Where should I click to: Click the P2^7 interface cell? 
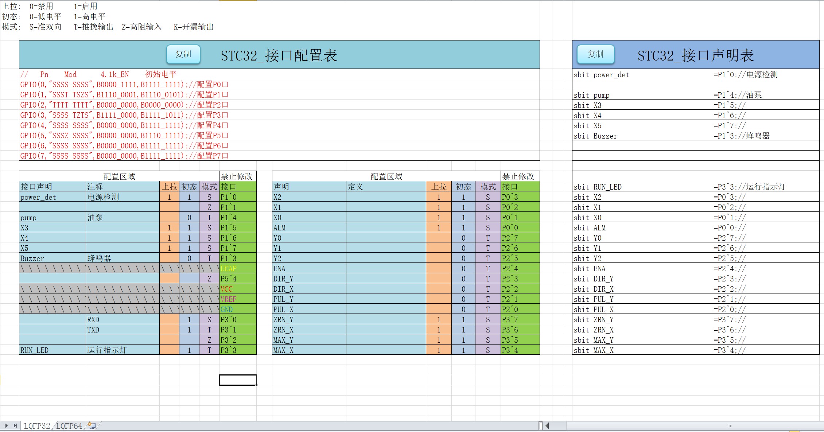[x=520, y=238]
